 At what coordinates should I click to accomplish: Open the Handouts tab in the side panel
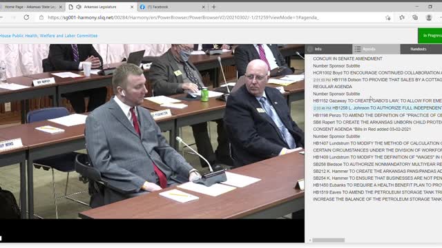[421, 49]
